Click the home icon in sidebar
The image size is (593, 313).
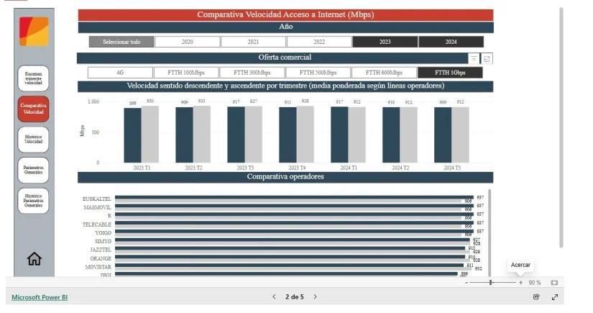(x=34, y=260)
